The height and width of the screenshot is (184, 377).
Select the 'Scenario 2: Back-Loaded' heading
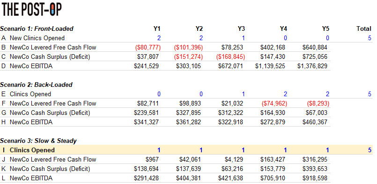pyautogui.click(x=37, y=85)
